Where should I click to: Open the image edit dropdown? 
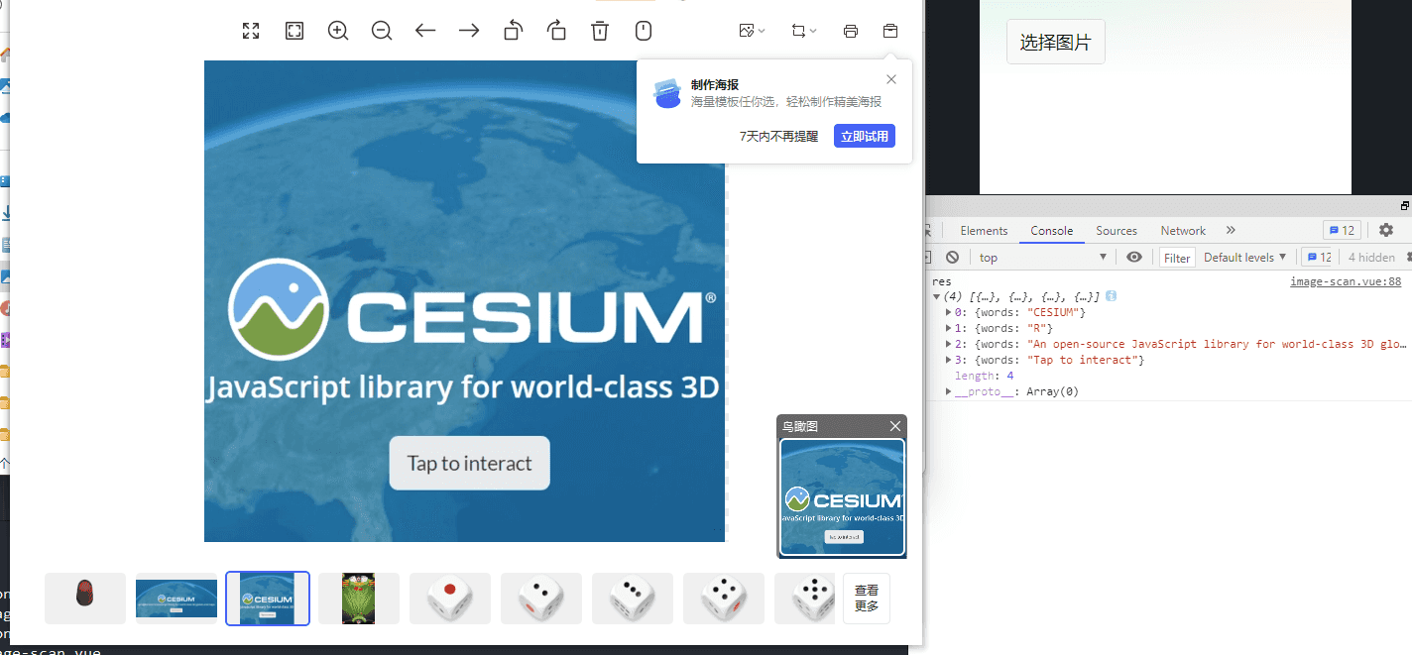tap(753, 31)
